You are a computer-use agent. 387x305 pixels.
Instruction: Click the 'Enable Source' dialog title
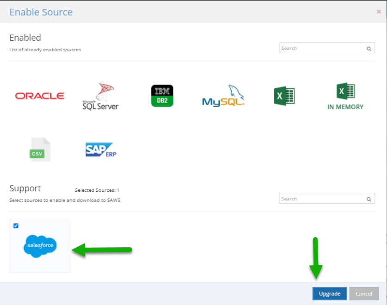point(41,12)
